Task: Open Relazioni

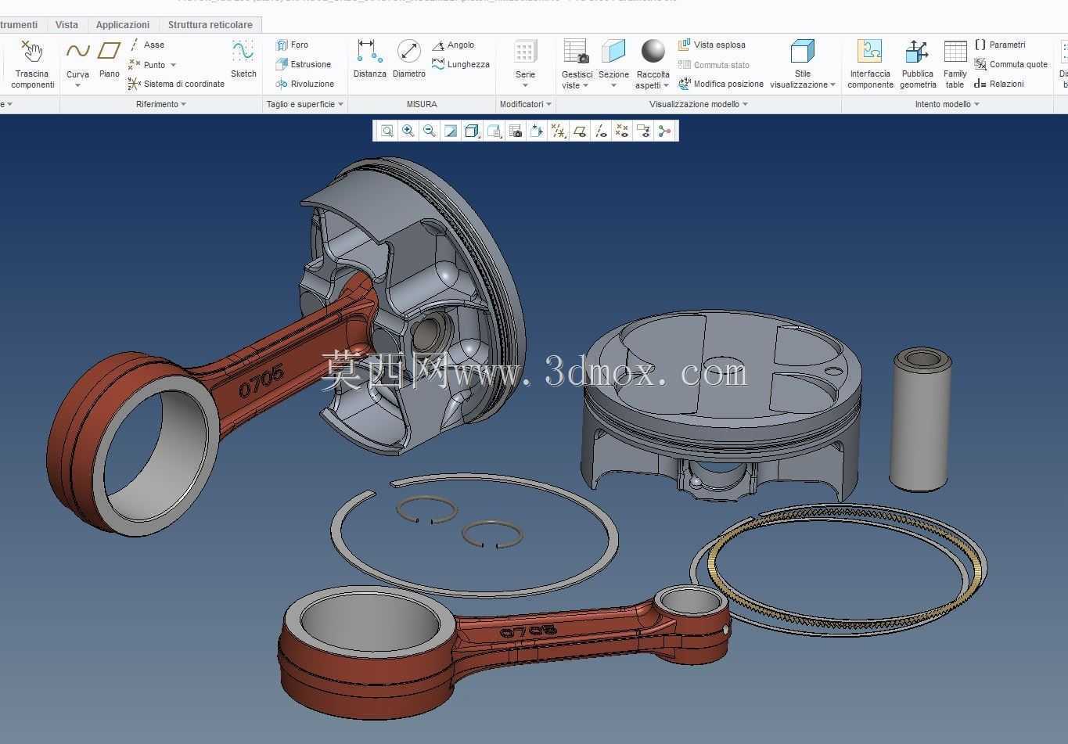Action: pos(999,84)
